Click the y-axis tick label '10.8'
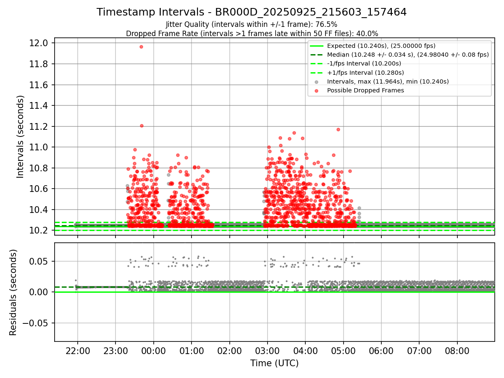This screenshot has height=378, width=504. pos(39,168)
